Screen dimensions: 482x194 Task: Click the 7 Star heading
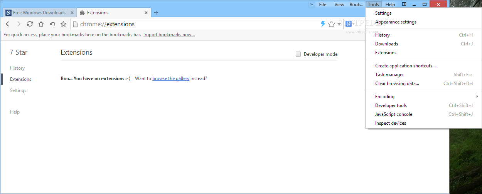click(19, 52)
